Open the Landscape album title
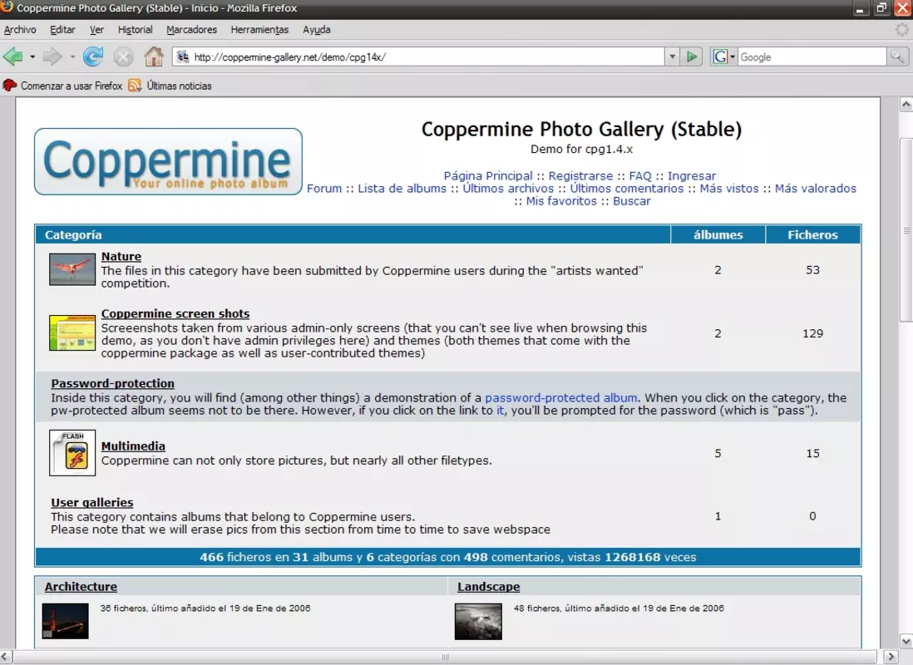Screen dimensions: 913x665 (x=489, y=588)
